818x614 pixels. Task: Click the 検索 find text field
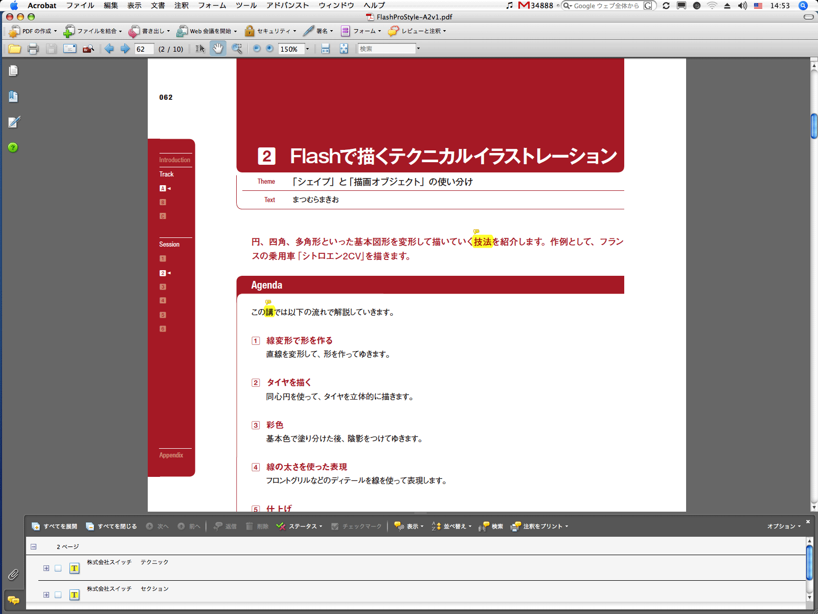click(387, 49)
